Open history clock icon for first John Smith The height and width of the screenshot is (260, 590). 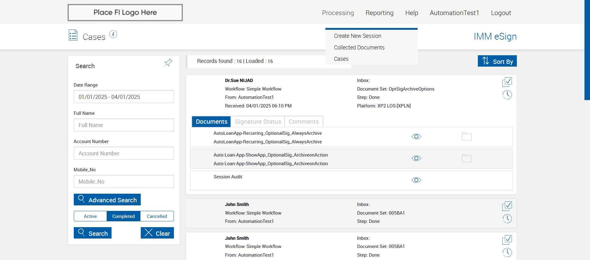507,219
